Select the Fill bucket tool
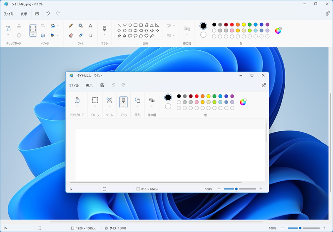333x232 pixels. click(80, 26)
